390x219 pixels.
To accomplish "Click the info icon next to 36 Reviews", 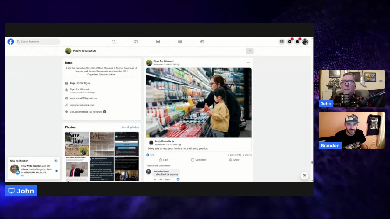I will [x=105, y=112].
